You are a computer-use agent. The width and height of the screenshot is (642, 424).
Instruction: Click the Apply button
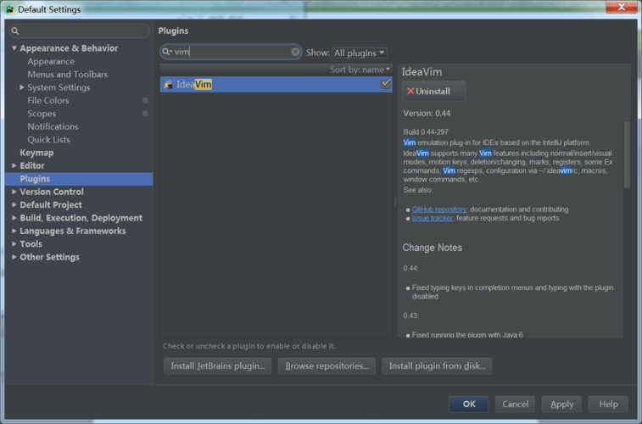coord(561,404)
